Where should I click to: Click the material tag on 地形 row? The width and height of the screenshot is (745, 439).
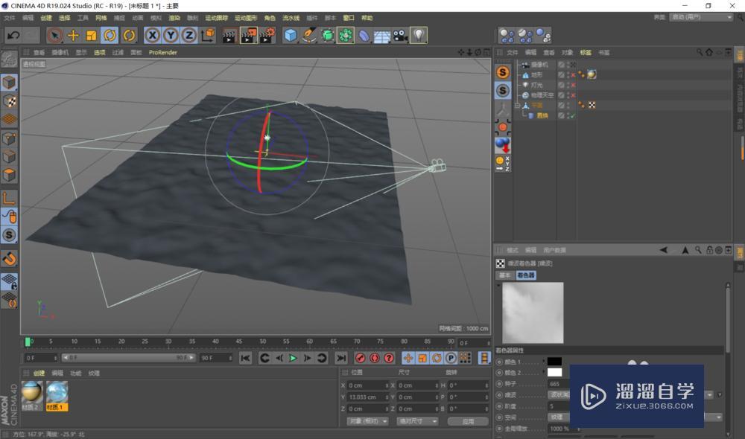click(592, 74)
